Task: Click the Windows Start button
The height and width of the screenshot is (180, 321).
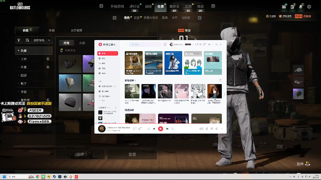Action: 4,177
